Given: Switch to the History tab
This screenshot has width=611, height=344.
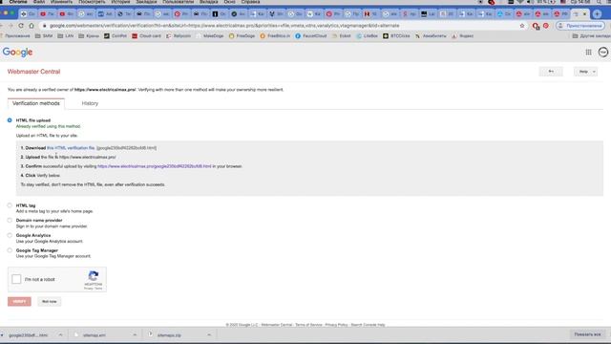Looking at the screenshot, I should [90, 103].
